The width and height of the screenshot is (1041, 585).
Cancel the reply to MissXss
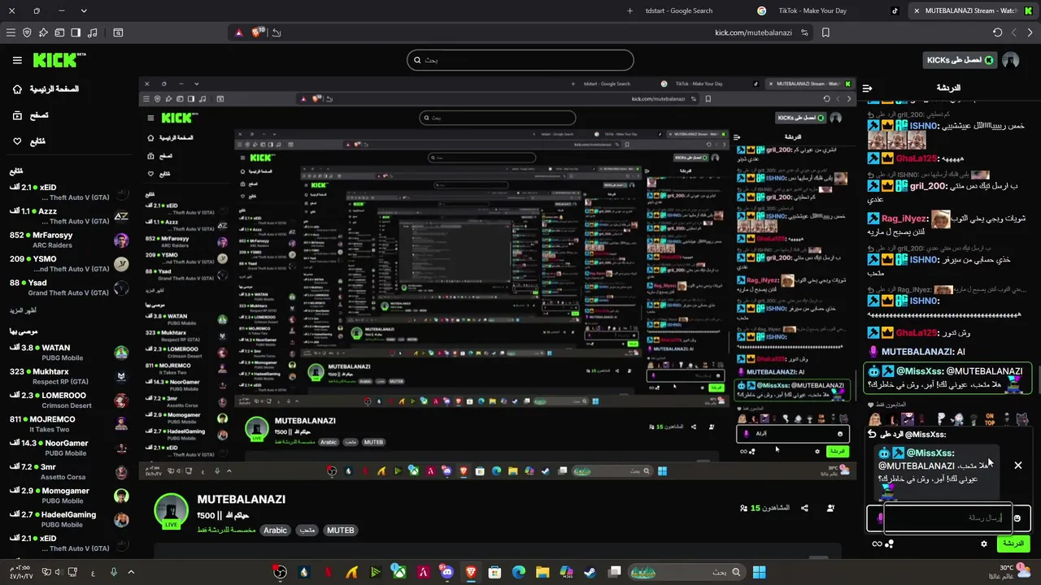coord(1017,466)
